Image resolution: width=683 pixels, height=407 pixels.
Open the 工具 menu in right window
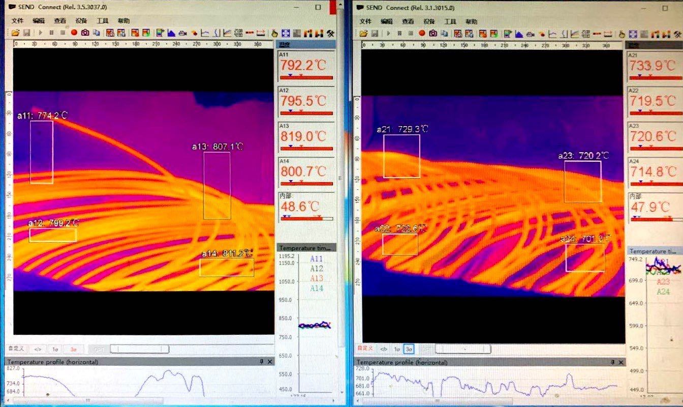[450, 22]
